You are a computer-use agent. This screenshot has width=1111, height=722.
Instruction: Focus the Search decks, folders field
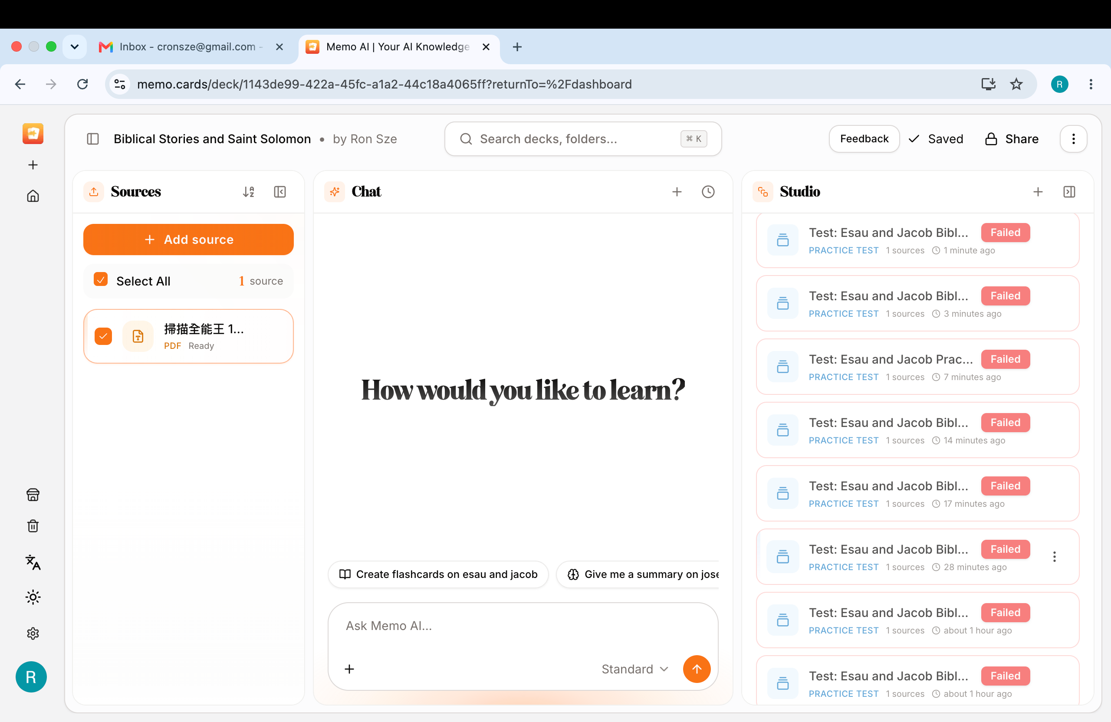[583, 139]
